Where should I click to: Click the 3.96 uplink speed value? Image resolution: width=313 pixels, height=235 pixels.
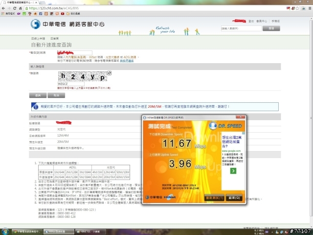pyautogui.click(x=180, y=164)
